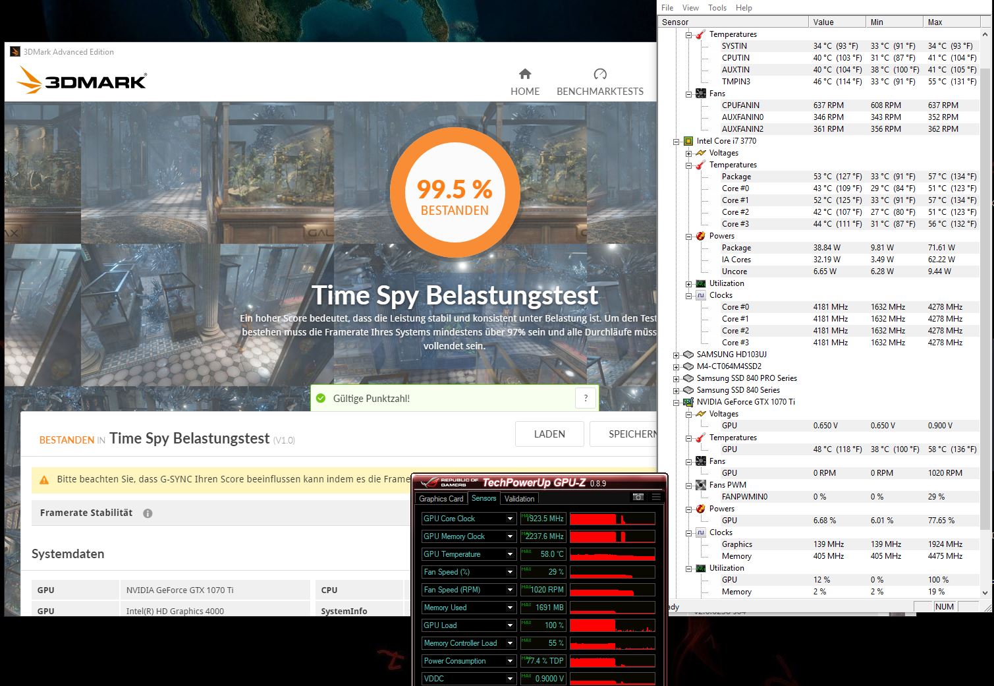The height and width of the screenshot is (686, 994).
Task: Click the CPU Clocks icon in the sensor tree
Action: [x=701, y=295]
